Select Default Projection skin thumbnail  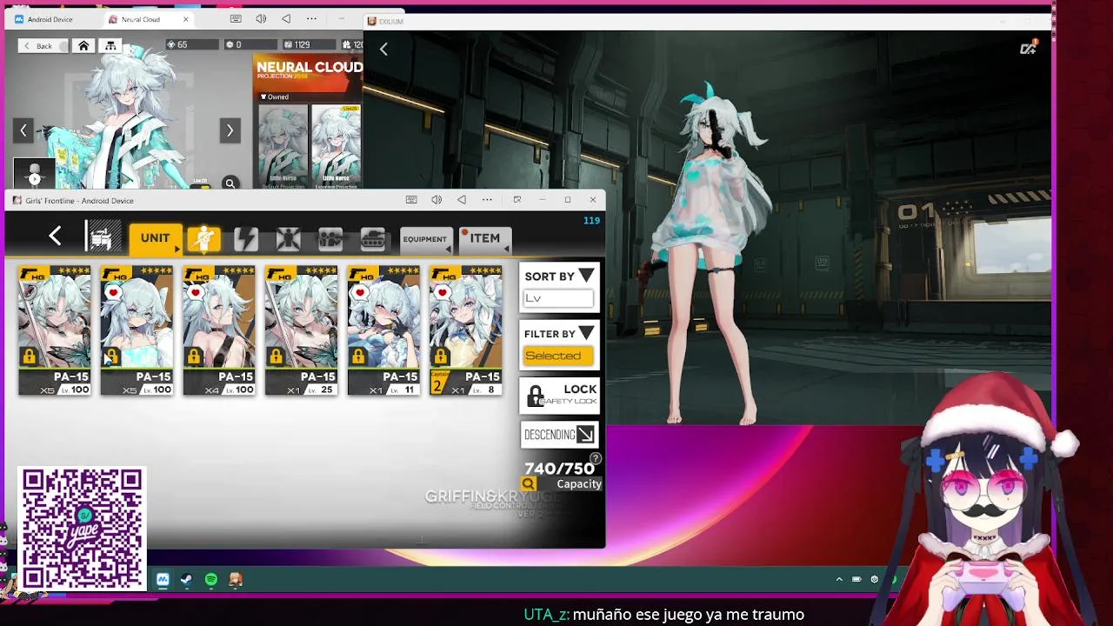tap(283, 147)
